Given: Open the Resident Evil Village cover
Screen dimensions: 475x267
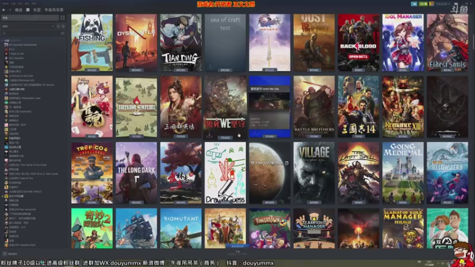Looking at the screenshot, I should tap(314, 173).
